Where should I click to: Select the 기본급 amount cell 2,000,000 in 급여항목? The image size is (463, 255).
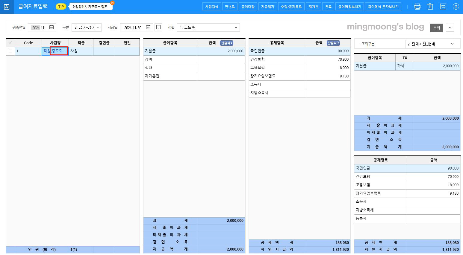(x=221, y=51)
